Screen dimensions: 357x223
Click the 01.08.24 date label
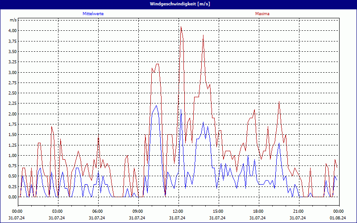pos(338,218)
